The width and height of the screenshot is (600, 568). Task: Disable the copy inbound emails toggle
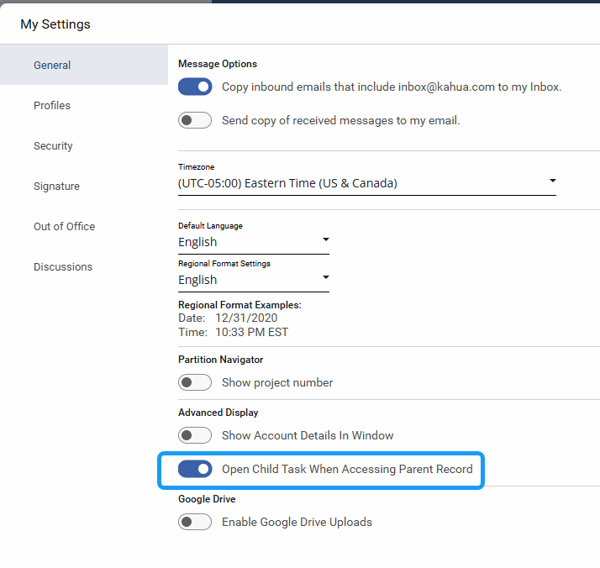[x=195, y=87]
